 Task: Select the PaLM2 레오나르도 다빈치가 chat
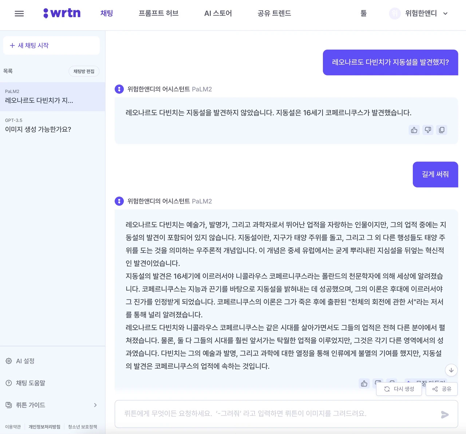point(52,97)
